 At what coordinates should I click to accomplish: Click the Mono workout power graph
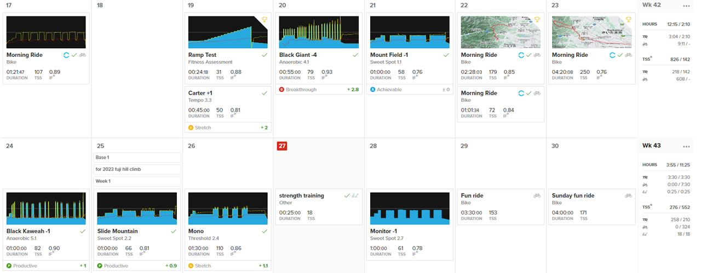click(228, 208)
